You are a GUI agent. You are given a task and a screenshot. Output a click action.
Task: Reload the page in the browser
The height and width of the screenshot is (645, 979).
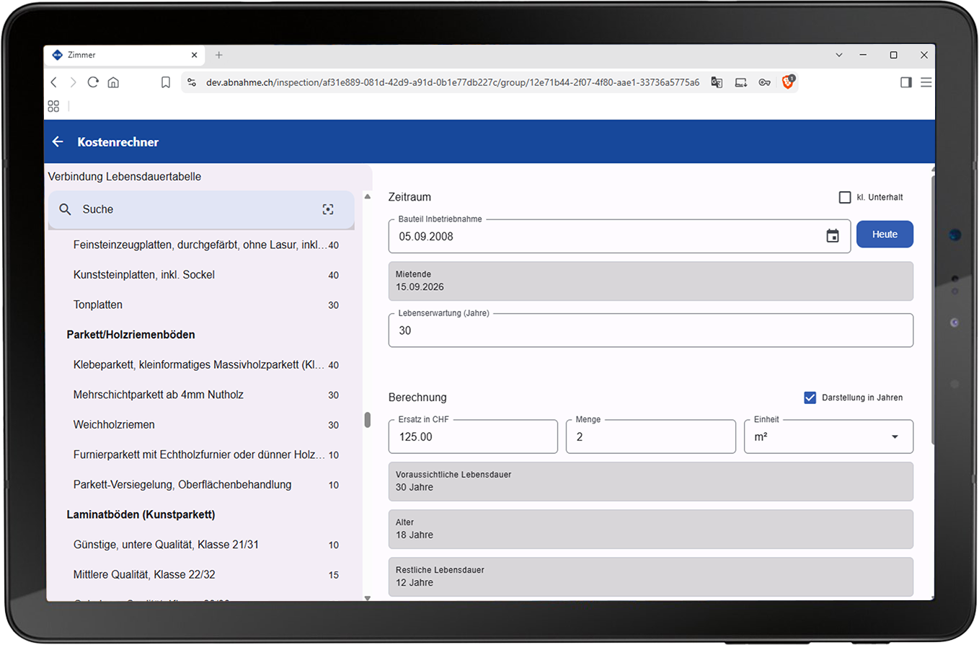(93, 82)
